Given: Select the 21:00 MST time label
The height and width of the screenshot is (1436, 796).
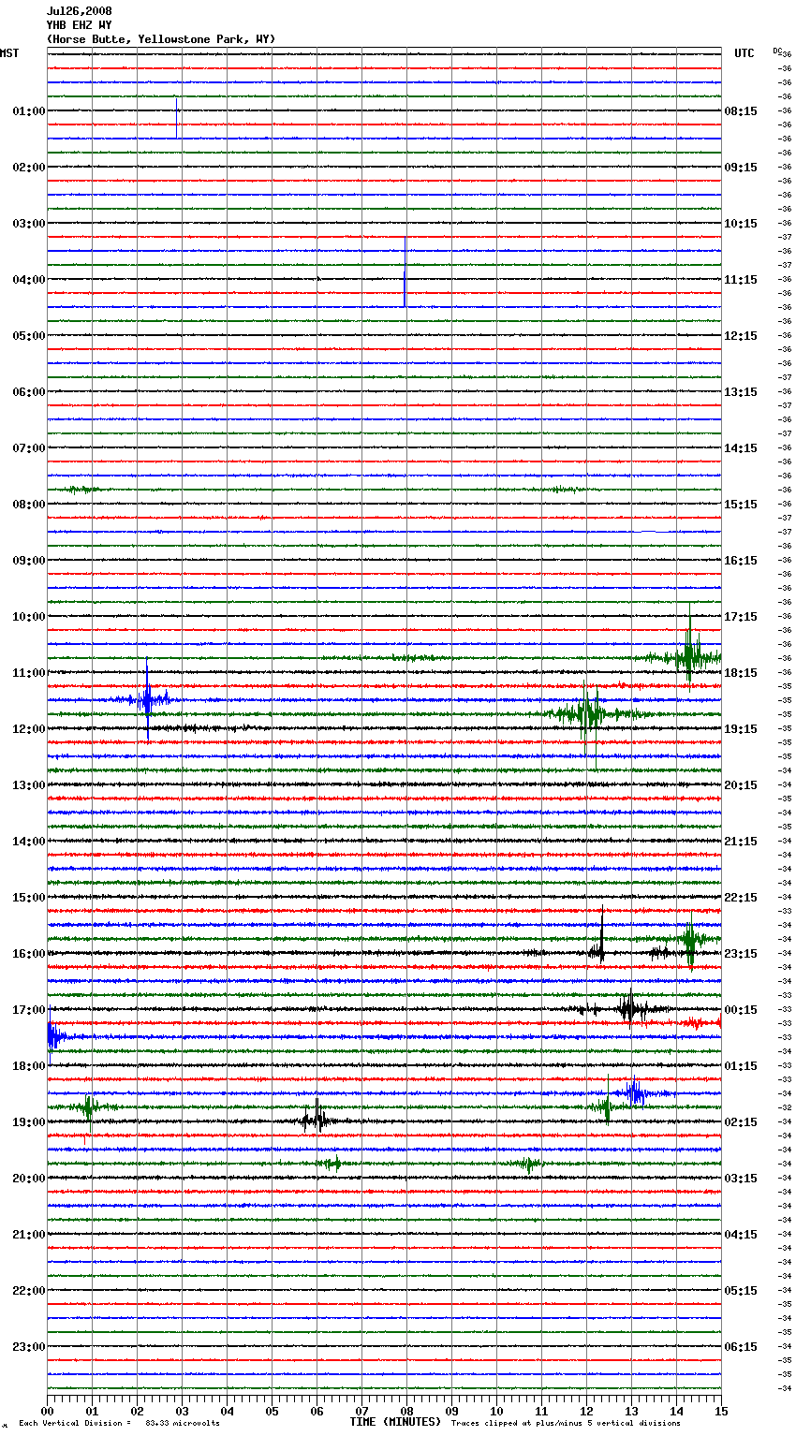Looking at the screenshot, I should (29, 1235).
